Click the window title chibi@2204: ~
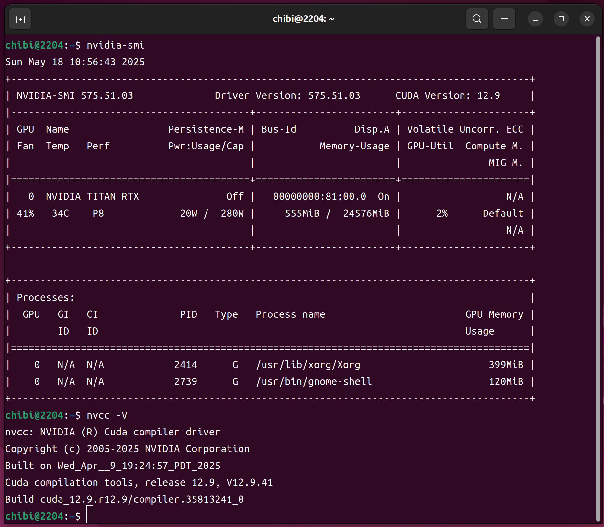 click(303, 19)
